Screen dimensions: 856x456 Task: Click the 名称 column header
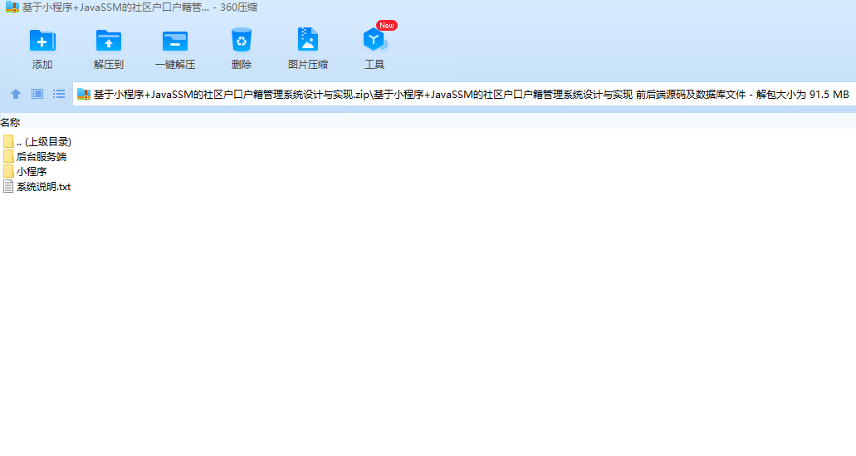point(10,123)
